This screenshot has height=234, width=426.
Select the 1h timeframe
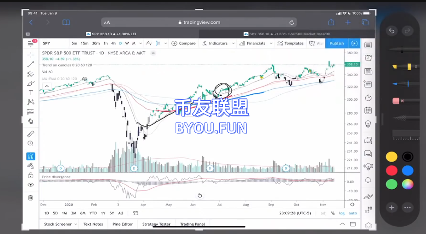105,44
